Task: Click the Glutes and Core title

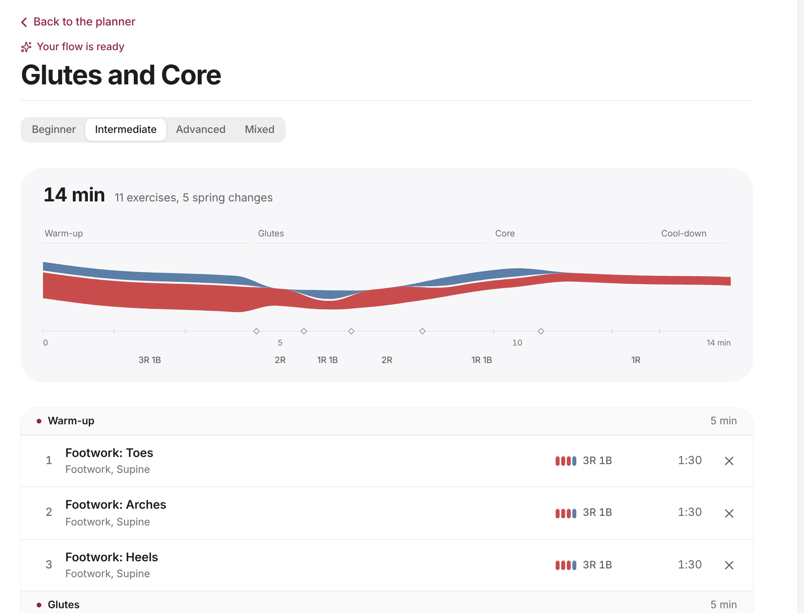Action: click(x=121, y=75)
